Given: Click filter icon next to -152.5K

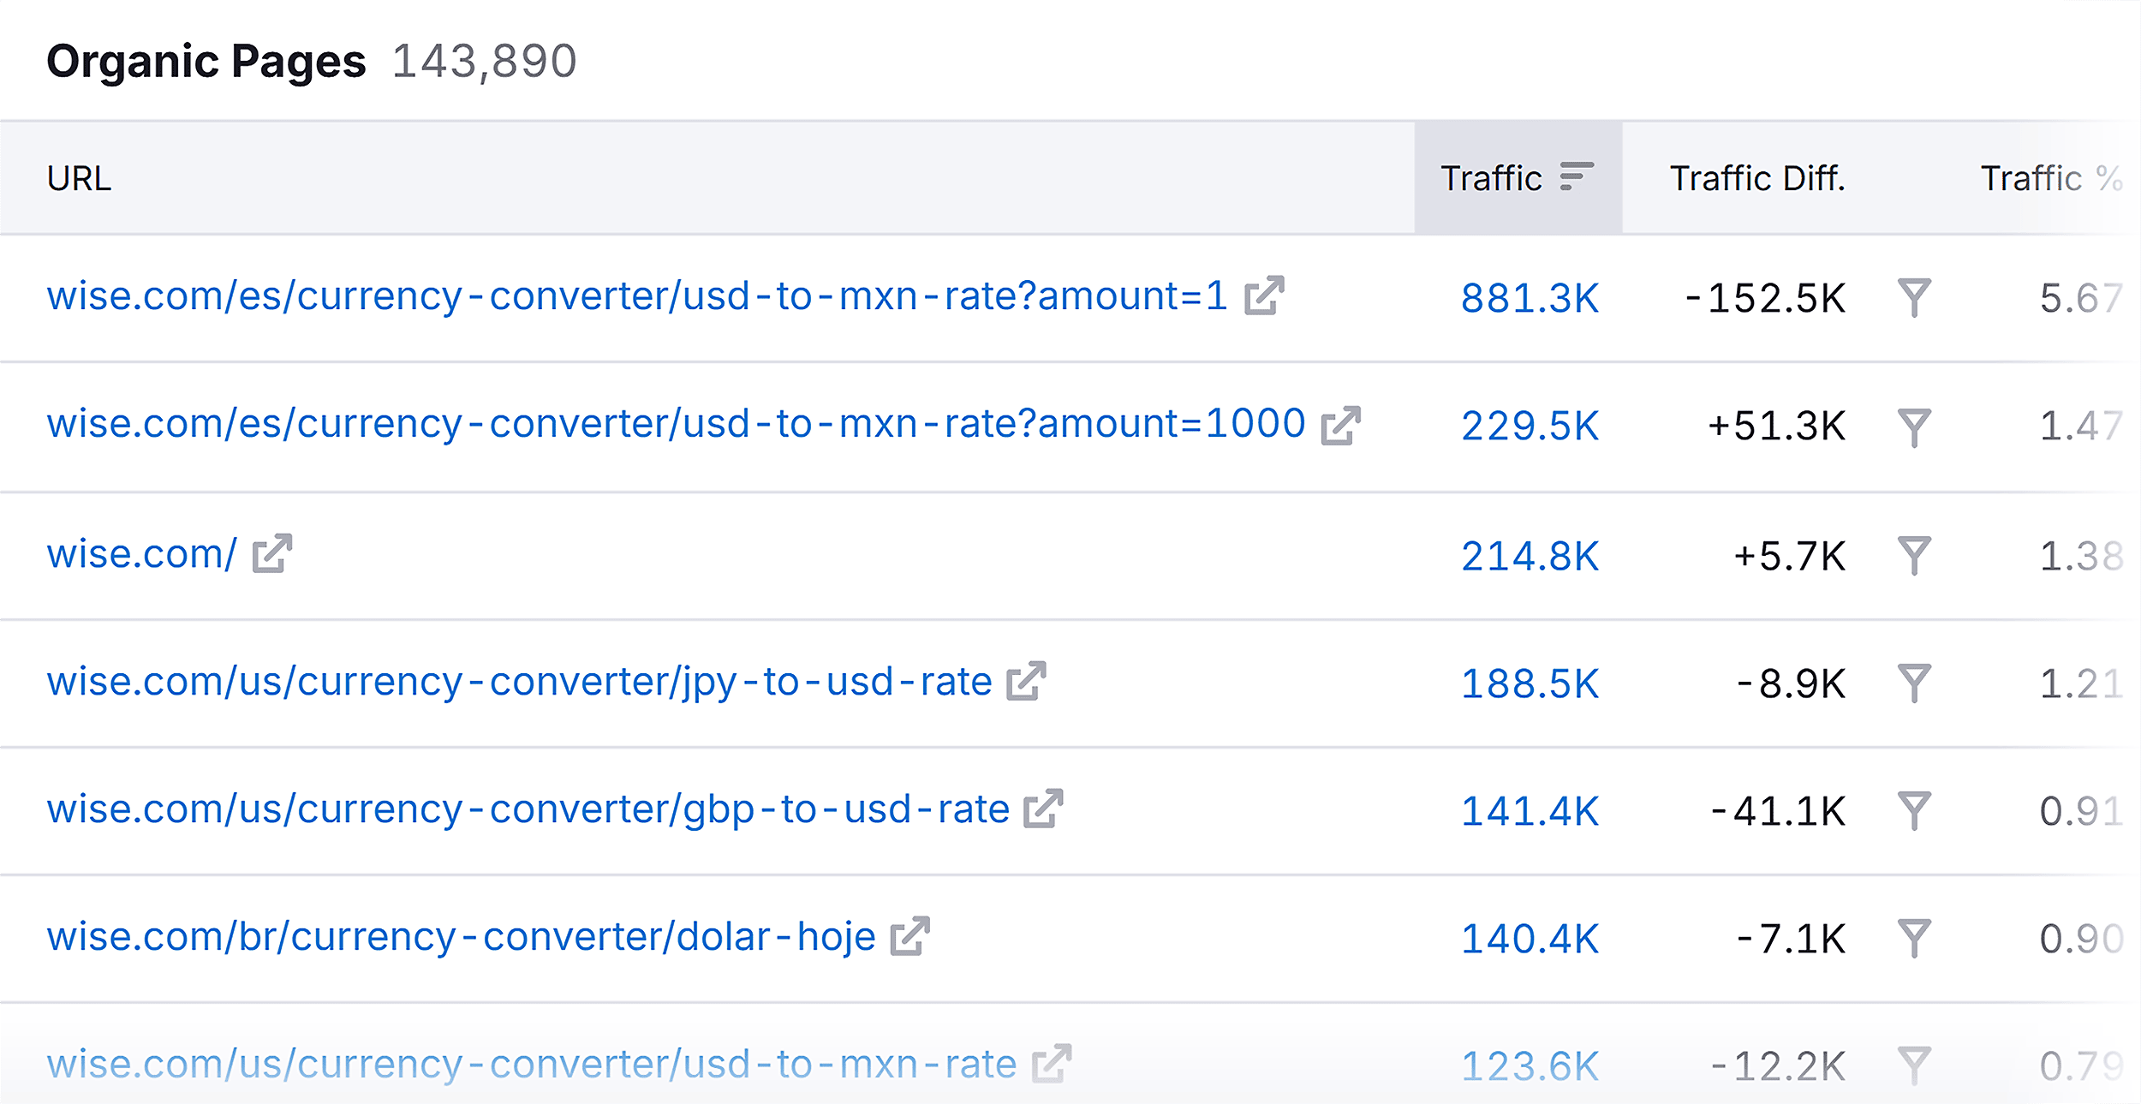Looking at the screenshot, I should coord(1914,297).
